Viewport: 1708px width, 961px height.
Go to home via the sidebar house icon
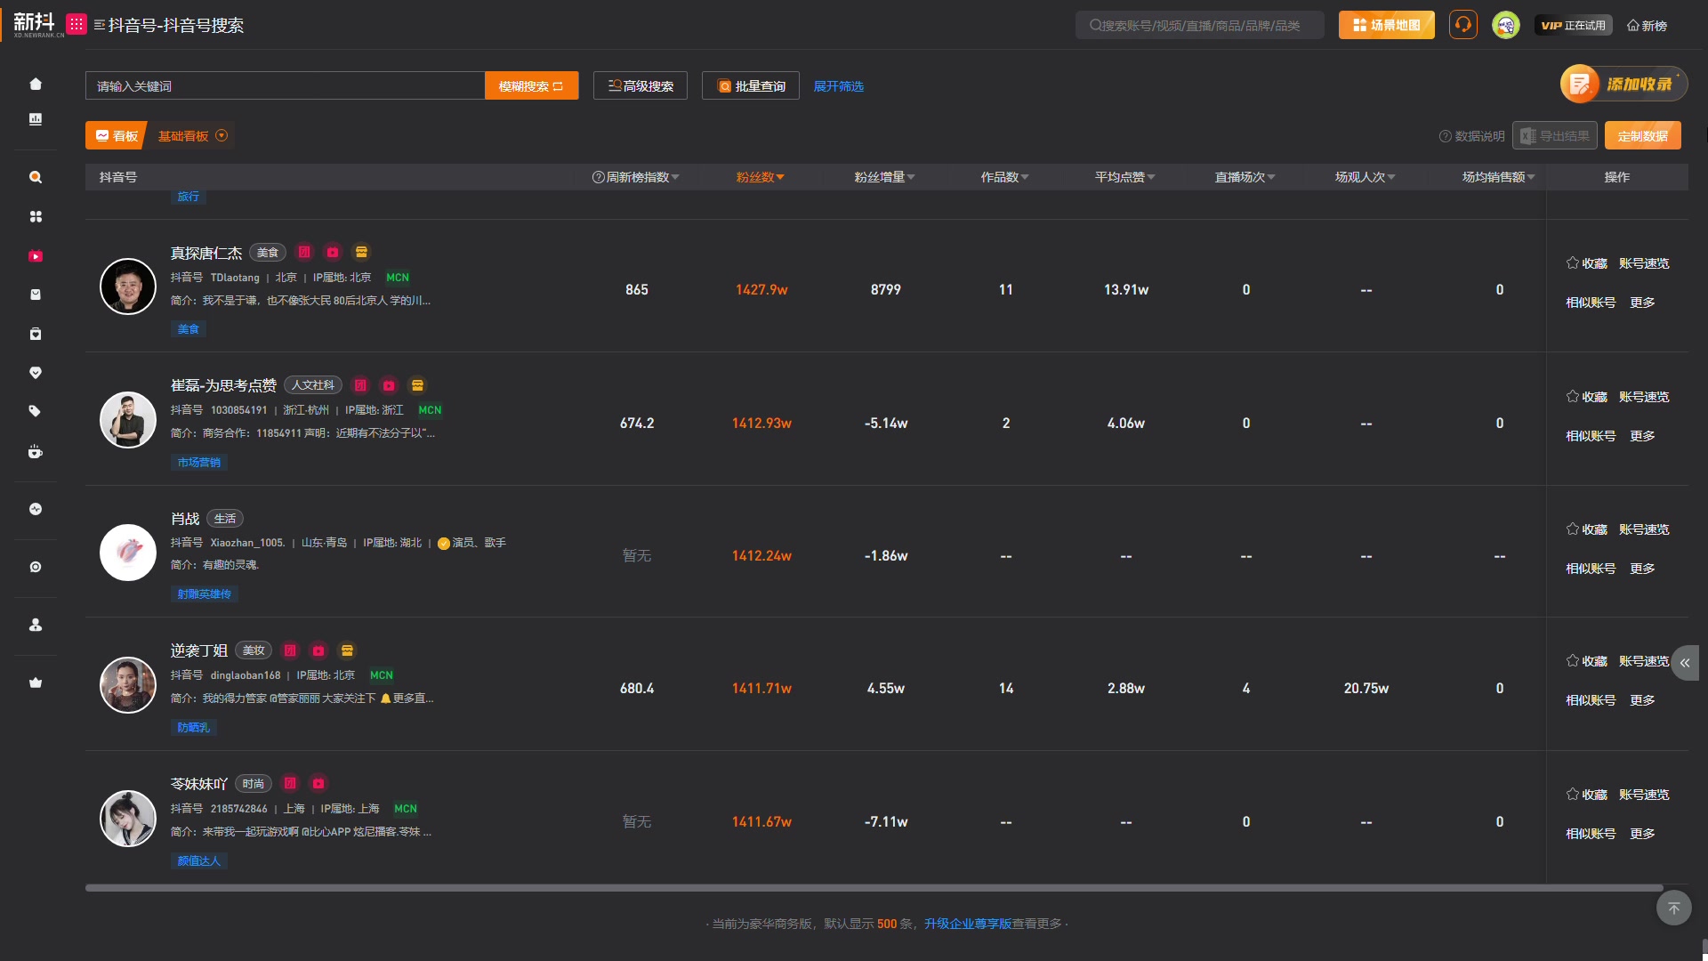point(36,84)
